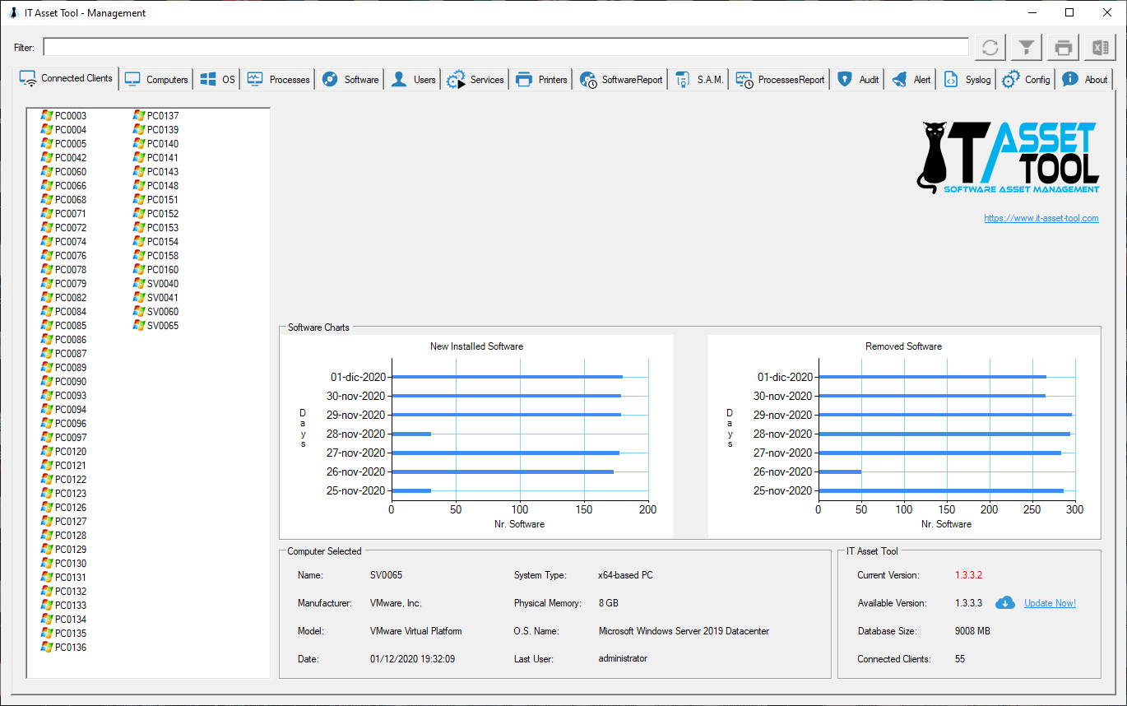Select client SV0065 in the list
Viewport: 1127px width, 706px height.
pos(162,326)
